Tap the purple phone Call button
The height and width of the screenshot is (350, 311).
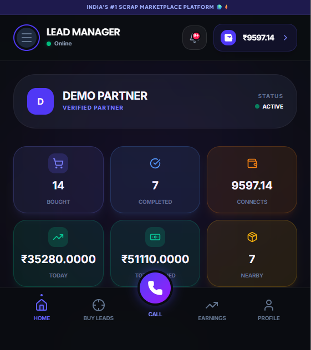click(155, 288)
